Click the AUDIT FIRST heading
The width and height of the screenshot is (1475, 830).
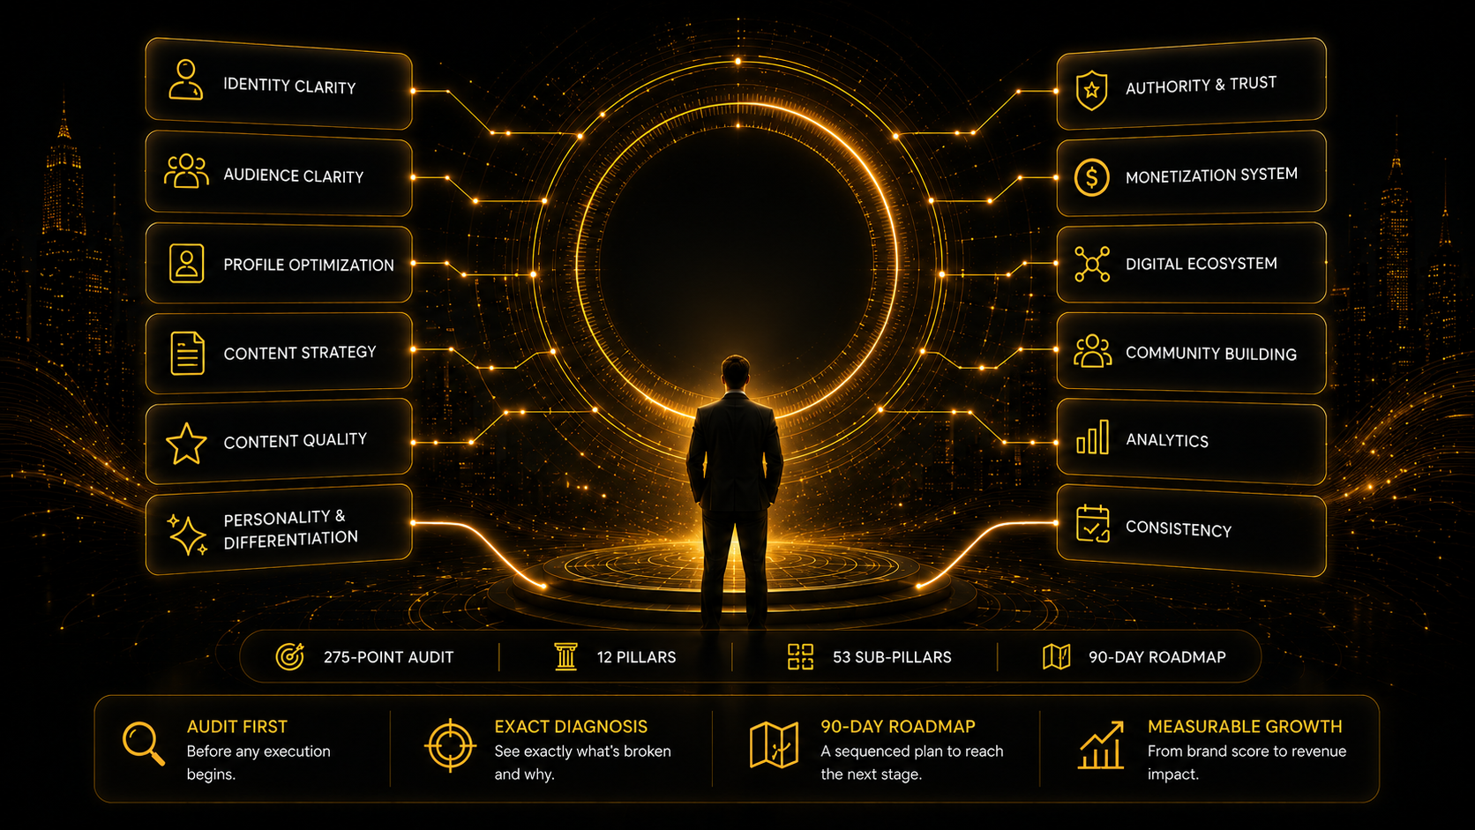[237, 727]
